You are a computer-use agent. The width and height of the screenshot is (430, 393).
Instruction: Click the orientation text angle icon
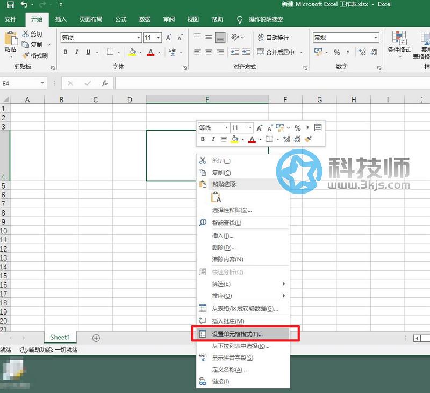click(x=235, y=37)
